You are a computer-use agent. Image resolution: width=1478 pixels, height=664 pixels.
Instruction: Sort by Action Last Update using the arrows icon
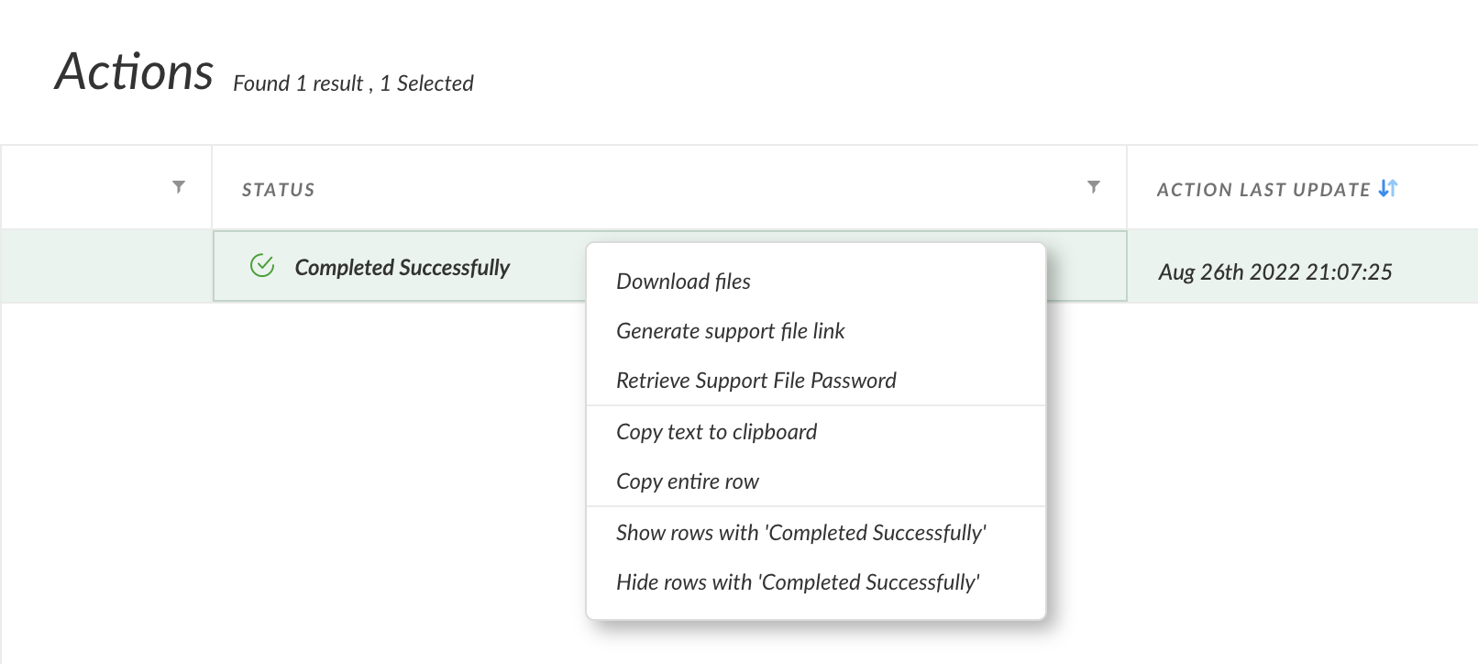point(1386,188)
